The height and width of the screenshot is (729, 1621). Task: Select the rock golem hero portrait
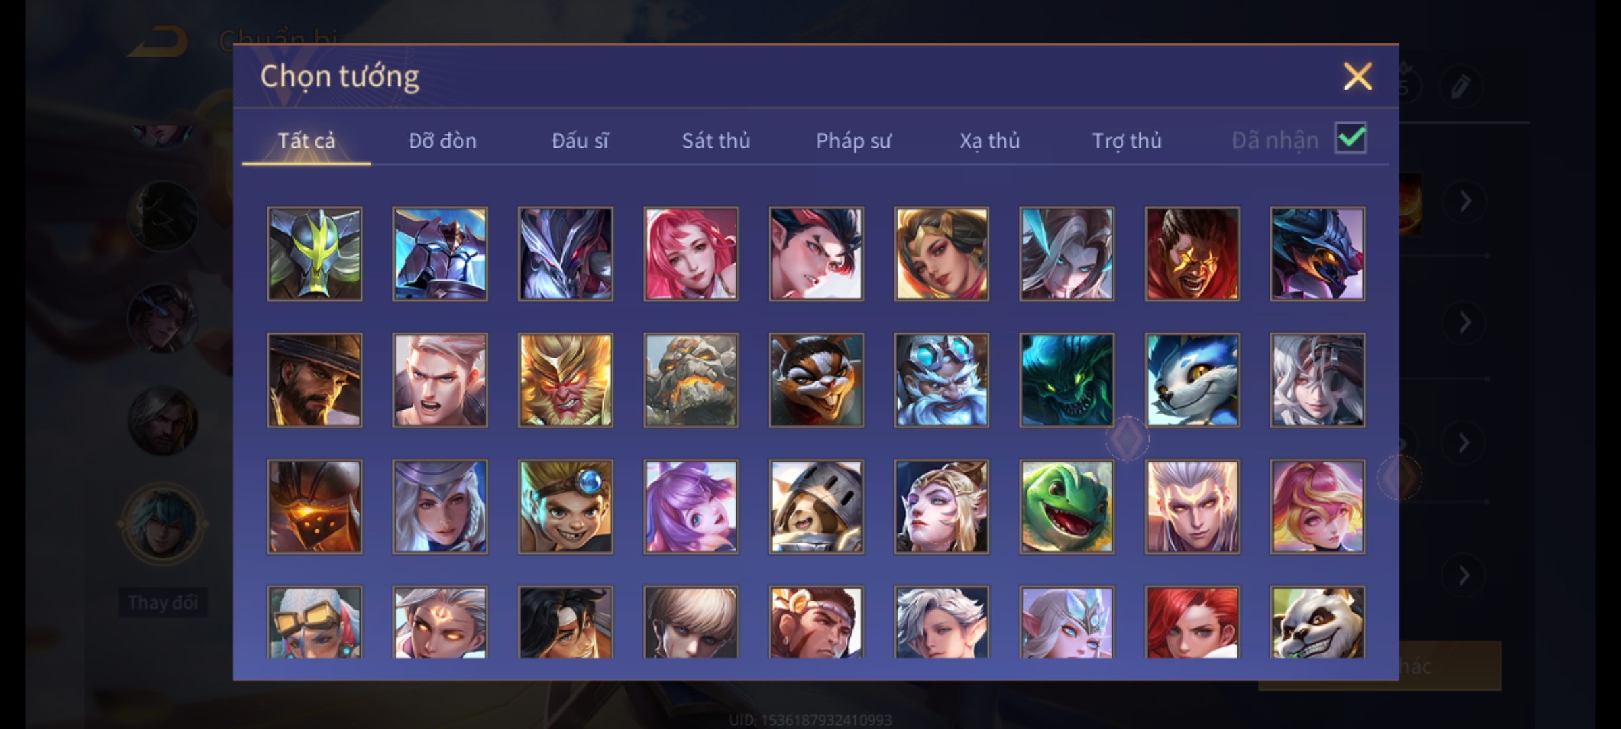(690, 380)
